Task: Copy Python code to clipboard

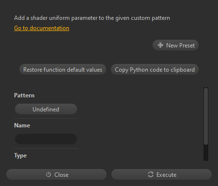Action: [155, 70]
